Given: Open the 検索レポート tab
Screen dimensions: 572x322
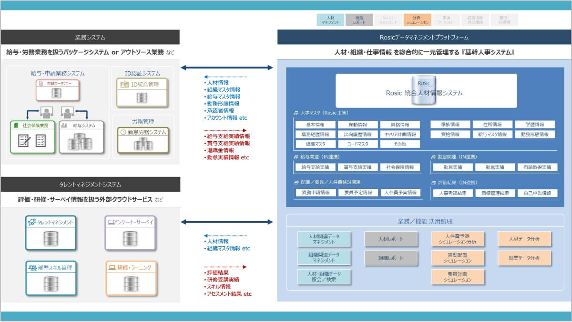Looking at the screenshot, I should point(359,20).
